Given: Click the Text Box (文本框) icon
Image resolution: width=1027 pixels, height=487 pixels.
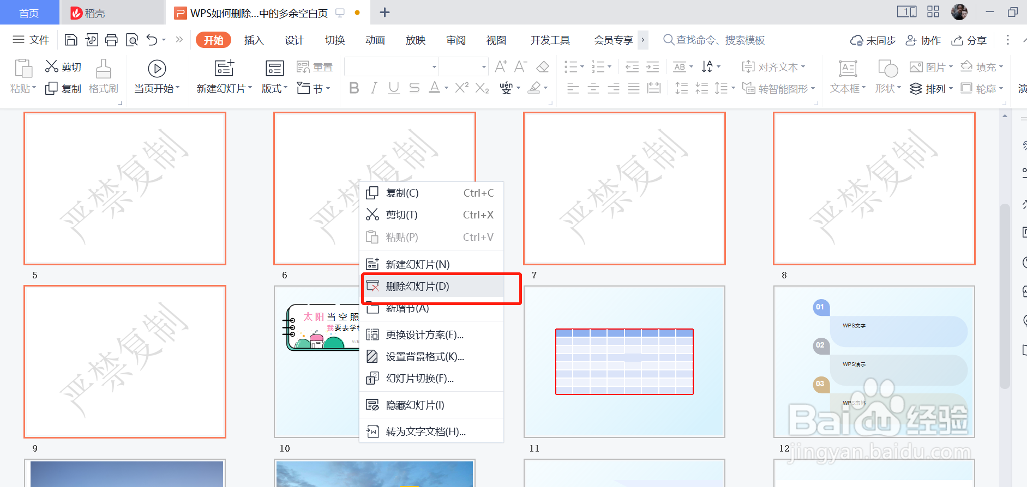Looking at the screenshot, I should 848,69.
